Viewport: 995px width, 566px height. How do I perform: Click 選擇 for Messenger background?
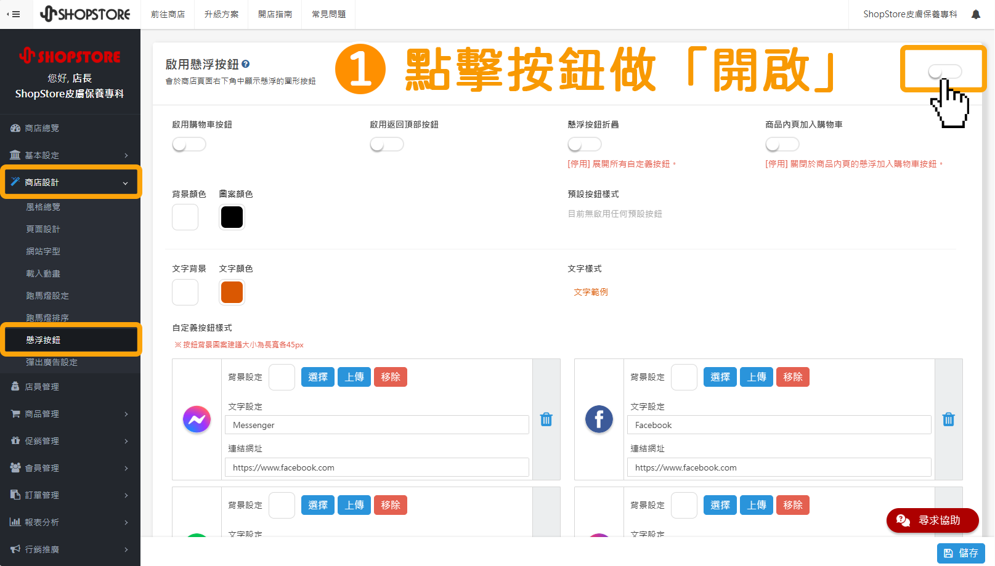click(x=318, y=377)
